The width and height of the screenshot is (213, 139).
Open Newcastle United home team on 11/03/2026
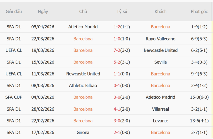[x=83, y=74]
